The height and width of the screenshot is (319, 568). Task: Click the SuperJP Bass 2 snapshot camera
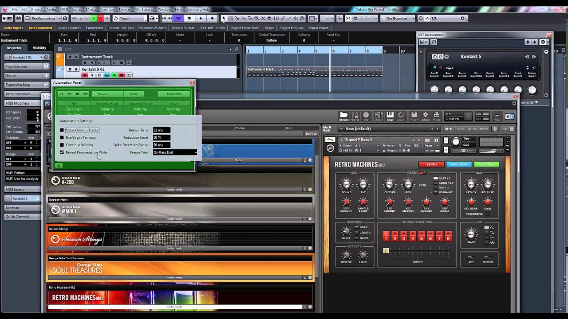427,140
